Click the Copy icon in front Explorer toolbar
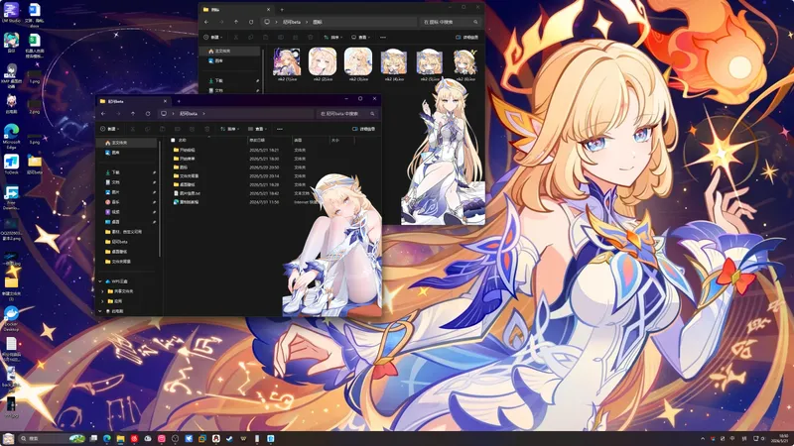The image size is (794, 446). [147, 129]
